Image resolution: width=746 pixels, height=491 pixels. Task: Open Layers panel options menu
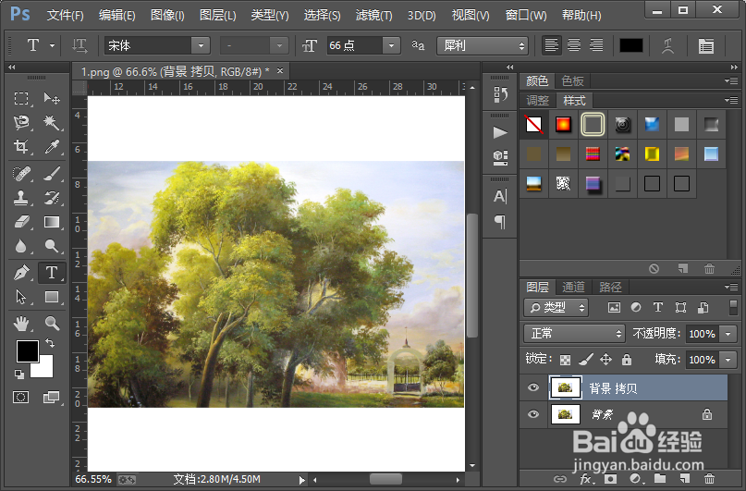click(731, 287)
